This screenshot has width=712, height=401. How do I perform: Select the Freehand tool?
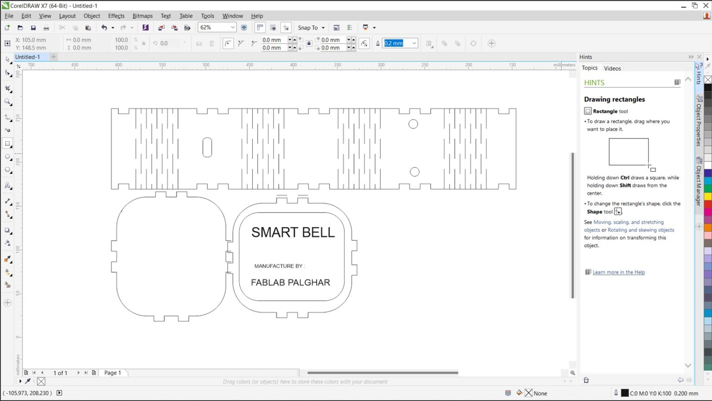[7, 117]
